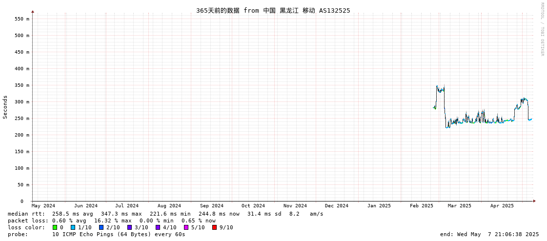The height and width of the screenshot is (241, 547).
Task: Click the '200 m' y-axis label
Action: (x=22, y=135)
